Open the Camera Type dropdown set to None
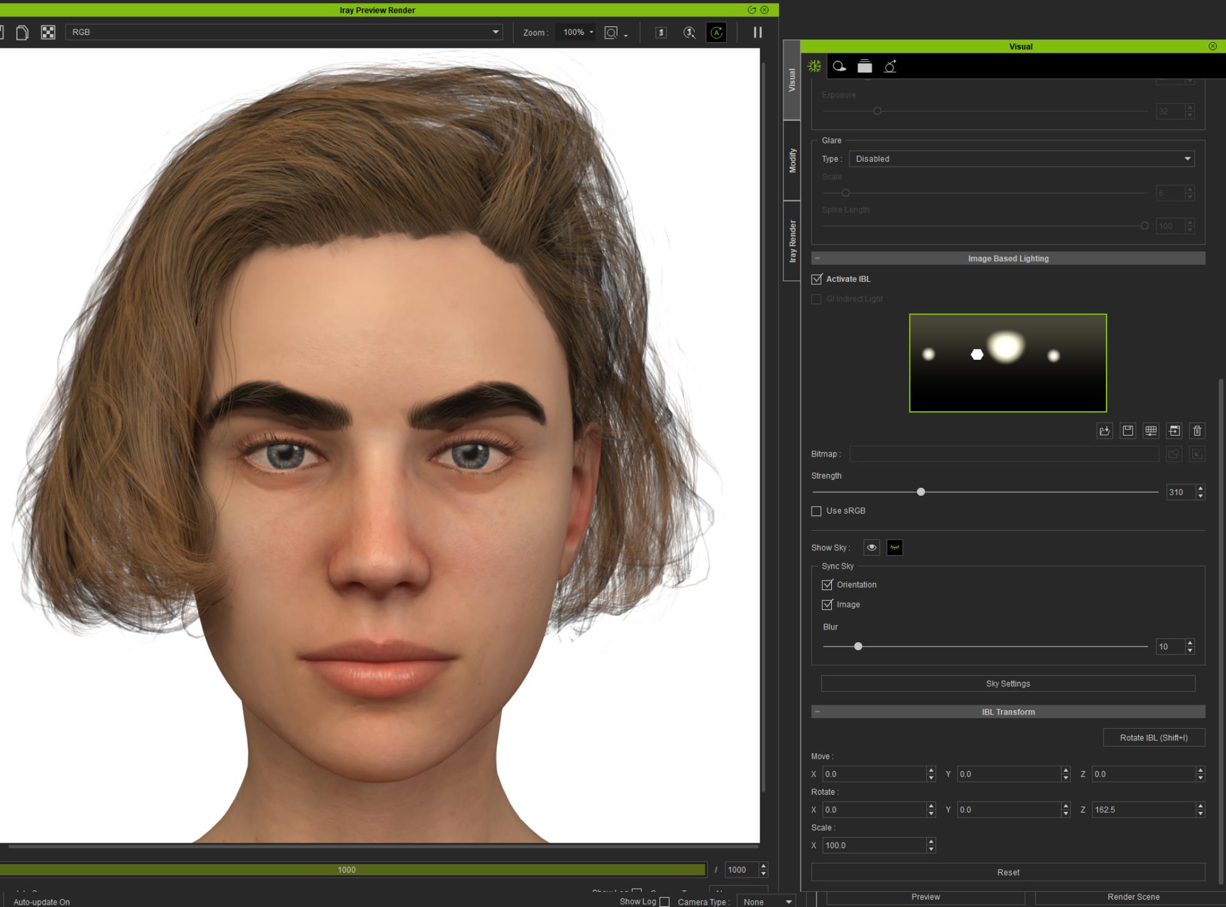 [x=766, y=901]
